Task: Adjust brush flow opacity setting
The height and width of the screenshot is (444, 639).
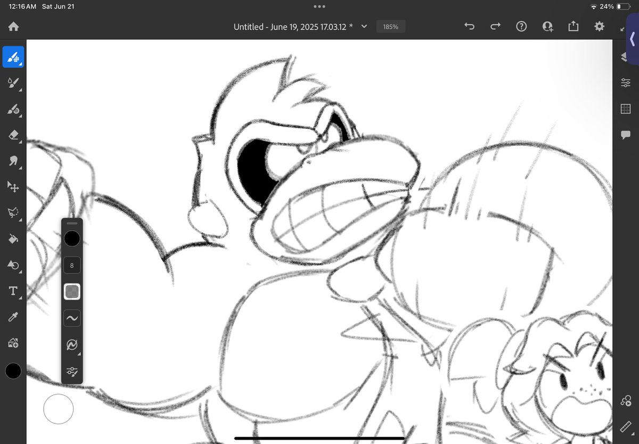Action: click(72, 291)
